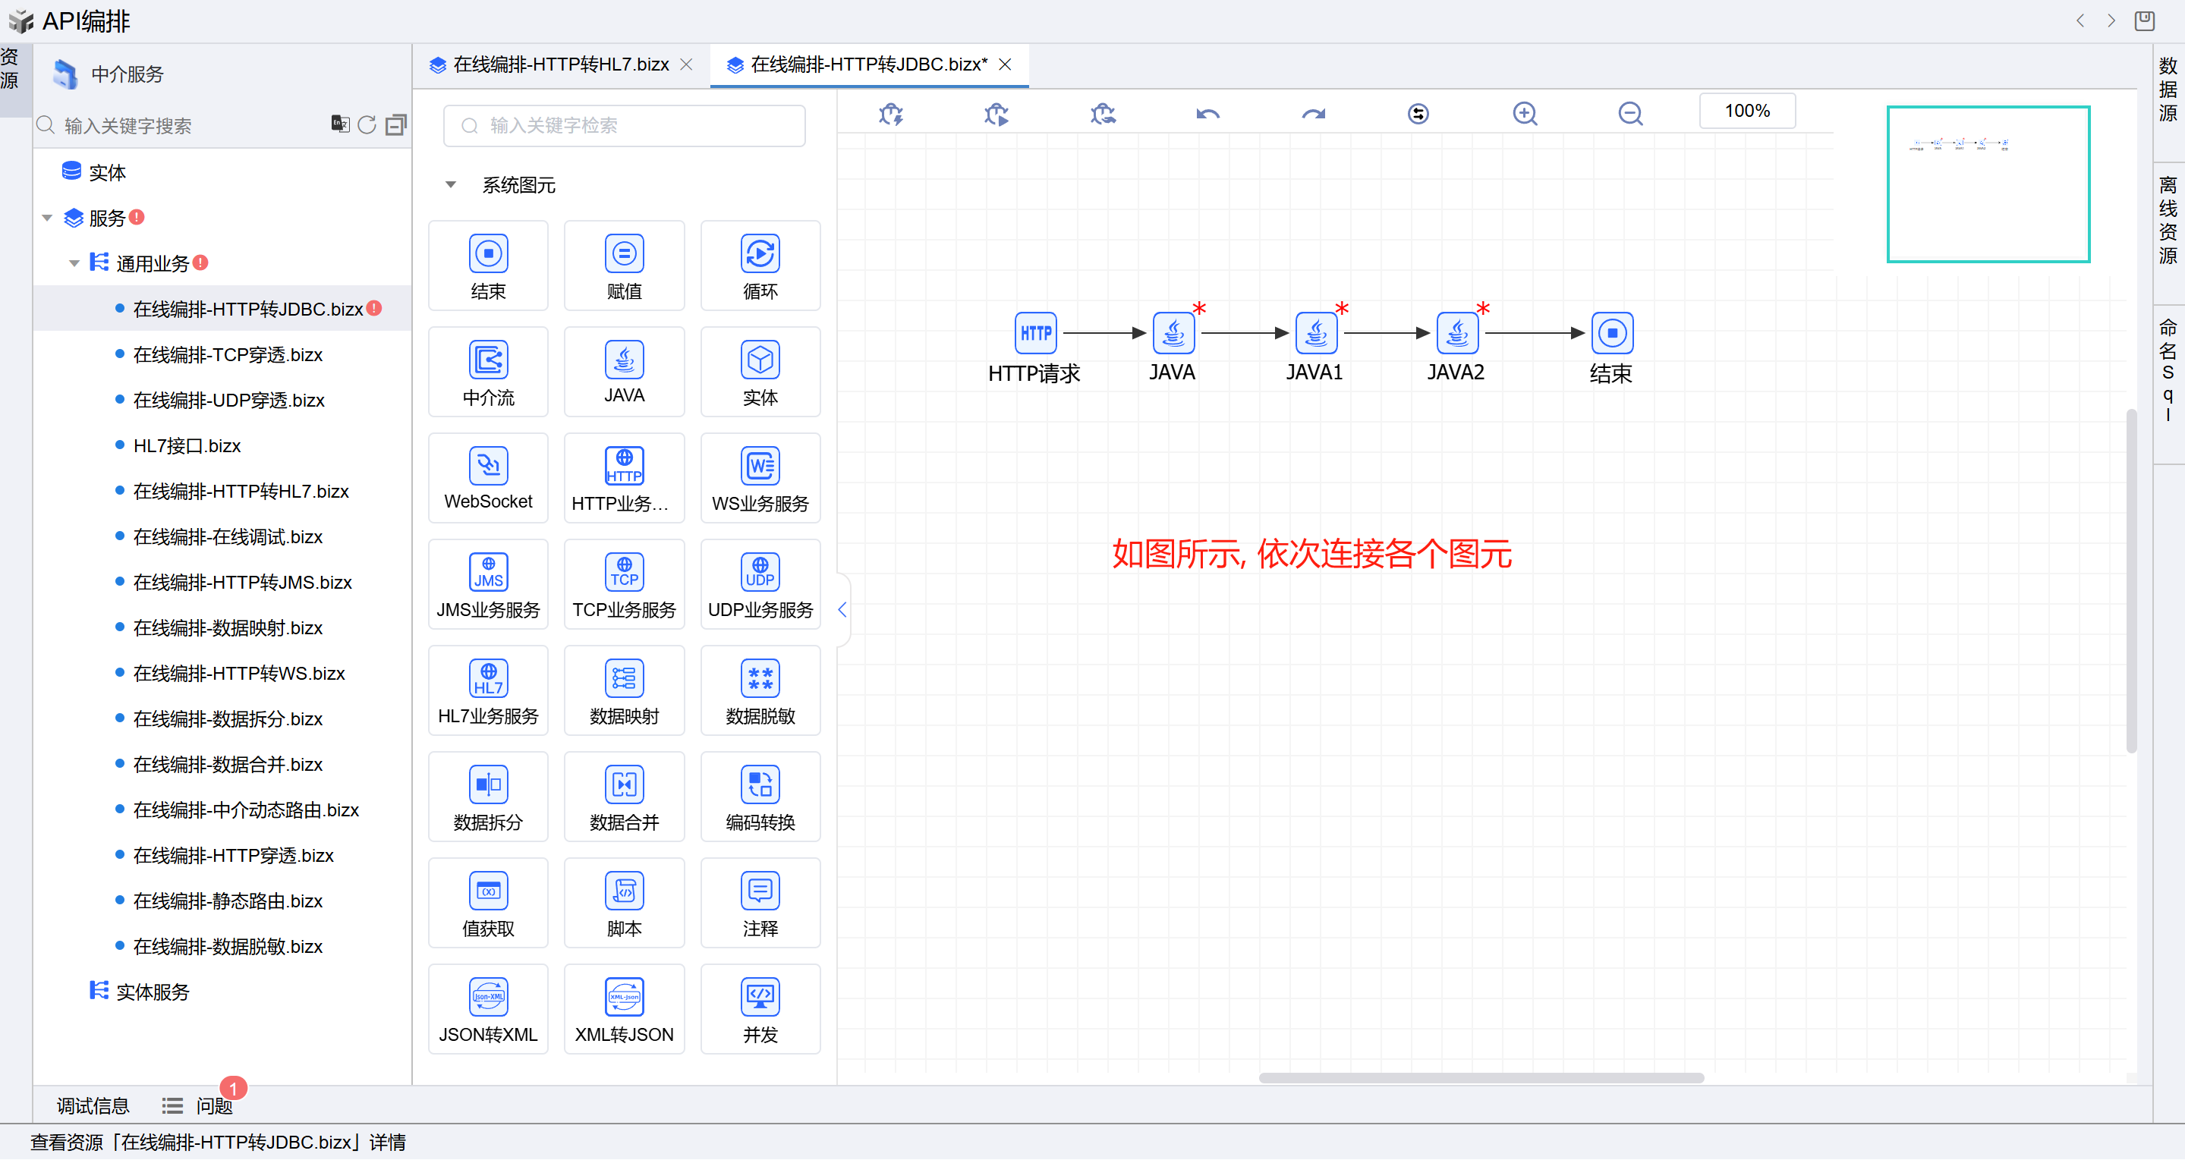The image size is (2185, 1160).
Task: Collapse the 系统图元 section
Action: (452, 185)
